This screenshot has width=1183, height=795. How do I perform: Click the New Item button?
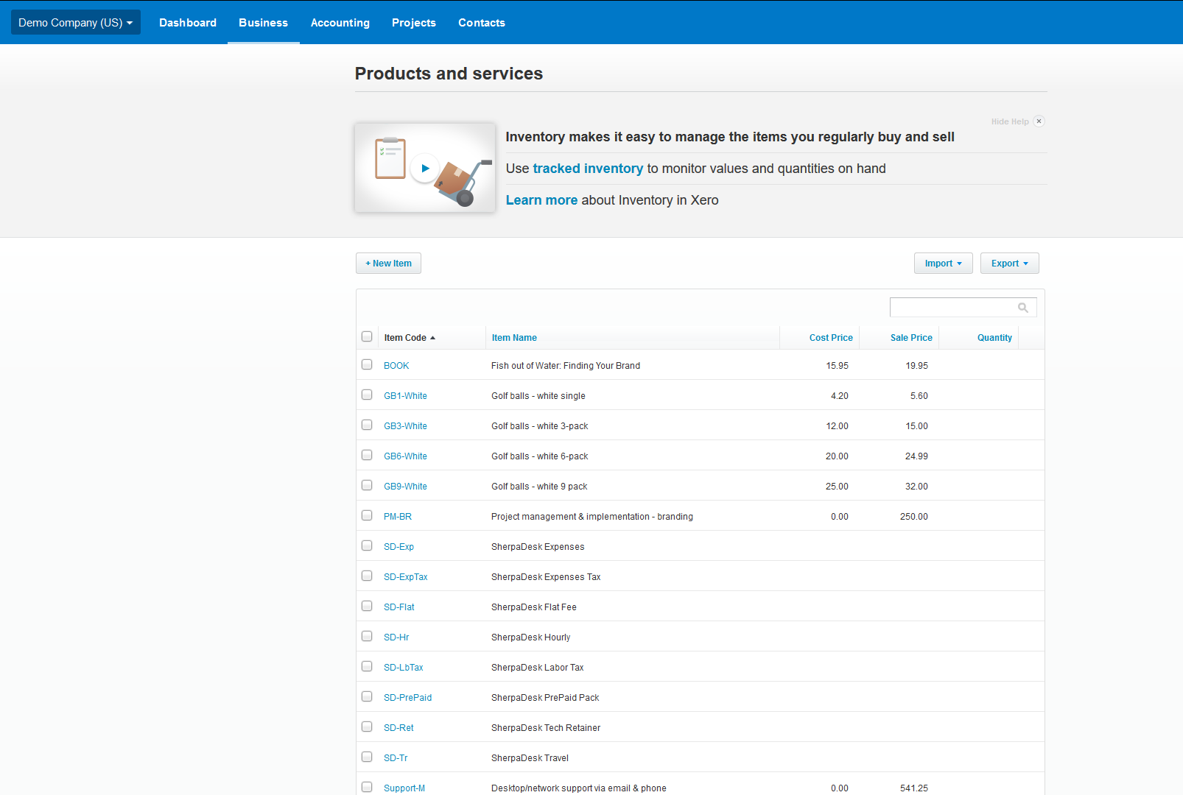coord(388,264)
